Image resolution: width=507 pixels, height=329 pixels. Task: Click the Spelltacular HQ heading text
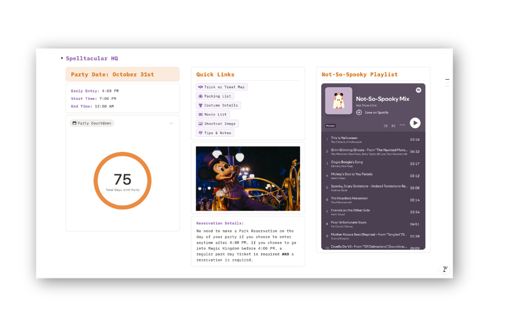pyautogui.click(x=92, y=58)
